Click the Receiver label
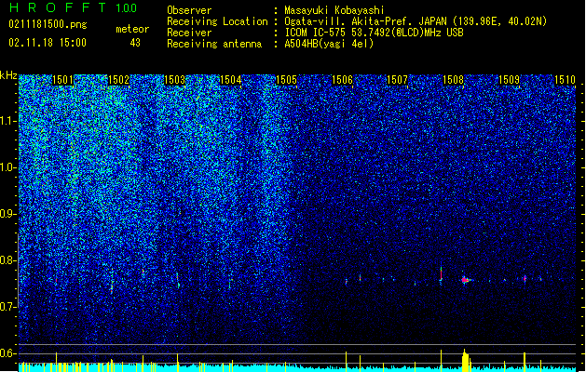Screen dimensions: 586x372 (x=189, y=33)
